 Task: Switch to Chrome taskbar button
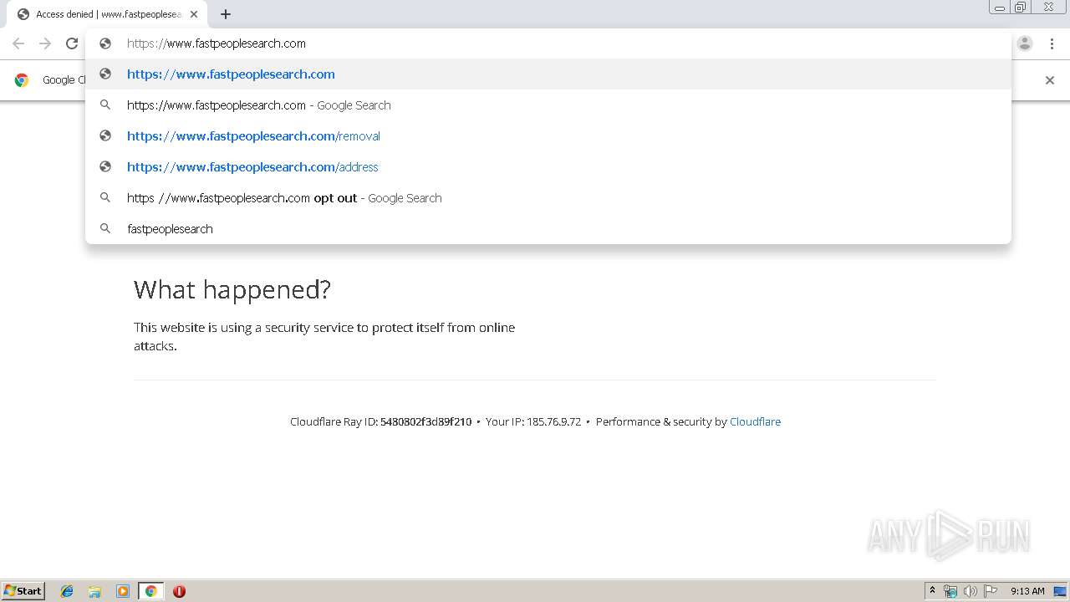tap(150, 591)
